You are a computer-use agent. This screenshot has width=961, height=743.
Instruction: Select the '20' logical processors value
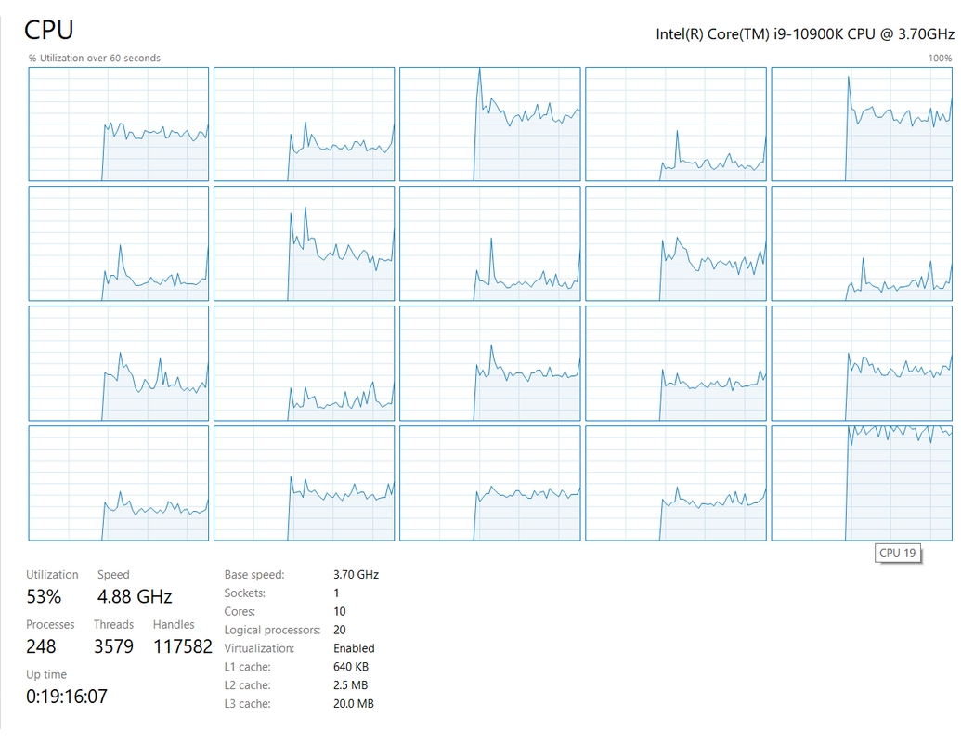tap(340, 631)
